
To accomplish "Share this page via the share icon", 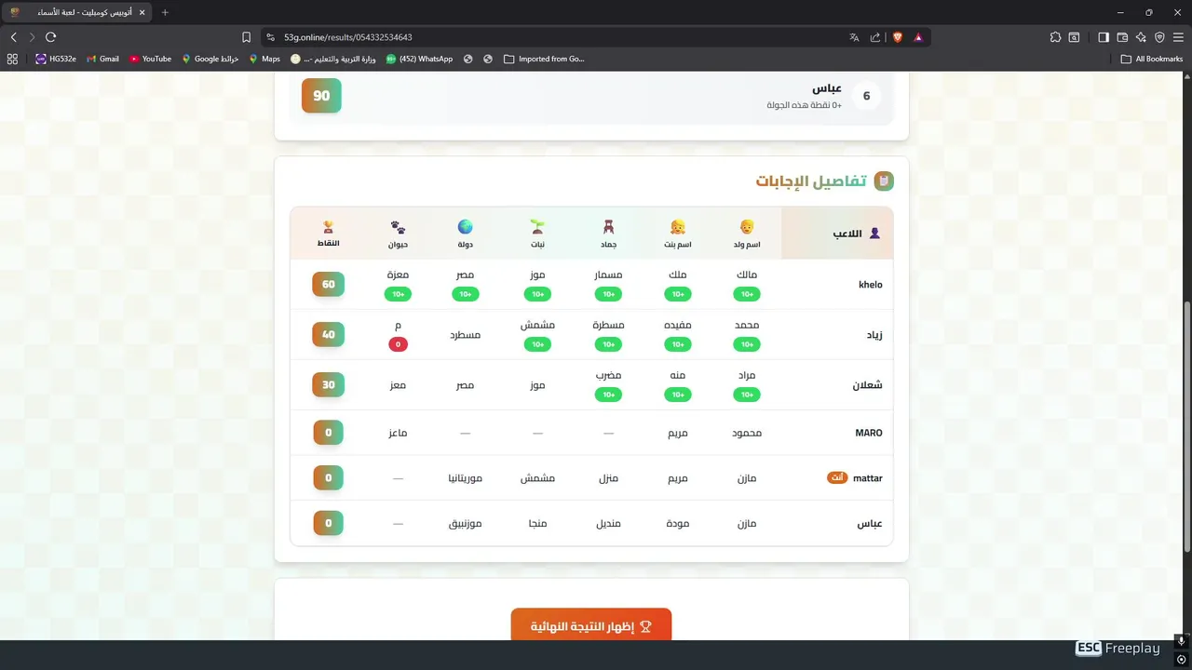I will click(875, 37).
